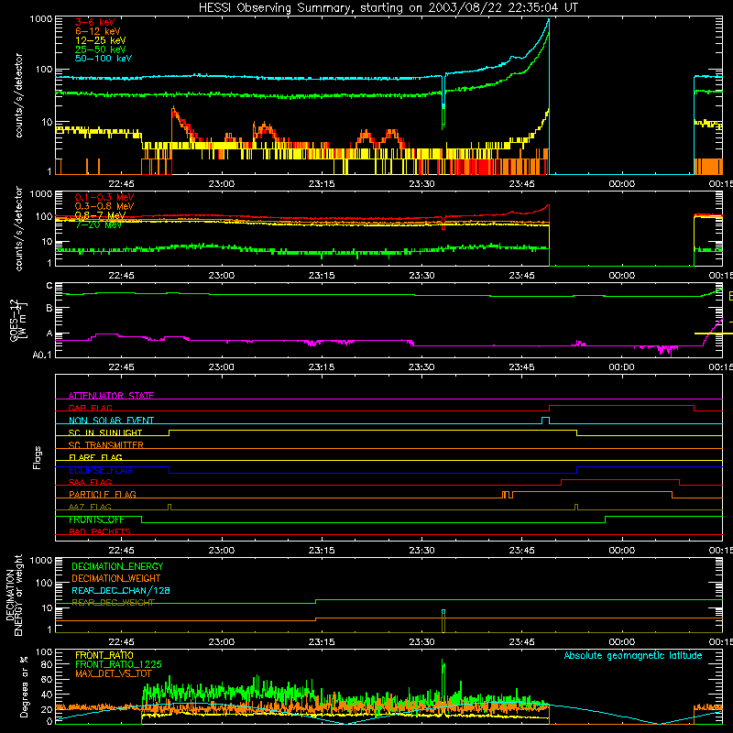This screenshot has width=733, height=733.
Task: Click the 23:15 tick label under the Flags panel
Action: tap(322, 551)
